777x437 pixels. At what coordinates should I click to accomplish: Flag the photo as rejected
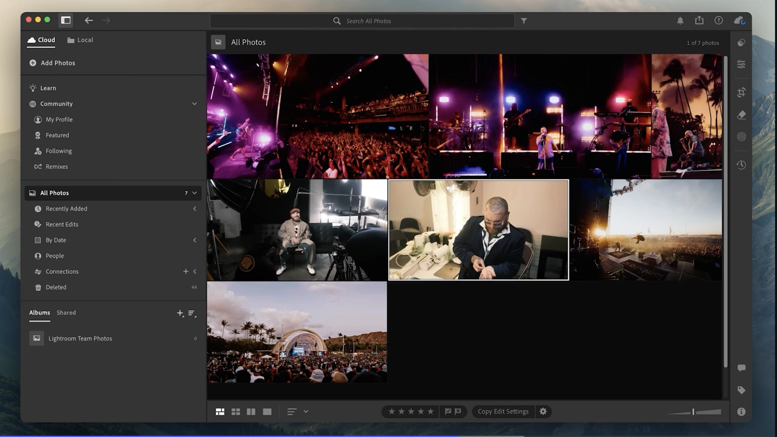tap(458, 411)
